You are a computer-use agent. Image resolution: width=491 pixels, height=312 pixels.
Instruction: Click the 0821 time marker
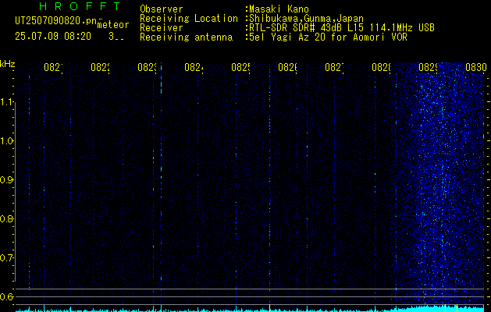click(x=54, y=67)
